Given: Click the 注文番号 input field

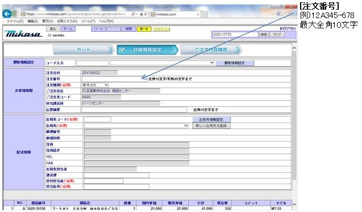Looking at the screenshot, I should [114, 79].
